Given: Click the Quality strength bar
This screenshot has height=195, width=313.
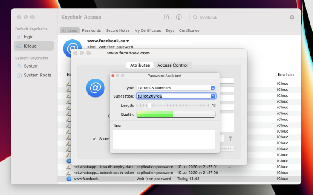Looking at the screenshot, I should pos(176,114).
